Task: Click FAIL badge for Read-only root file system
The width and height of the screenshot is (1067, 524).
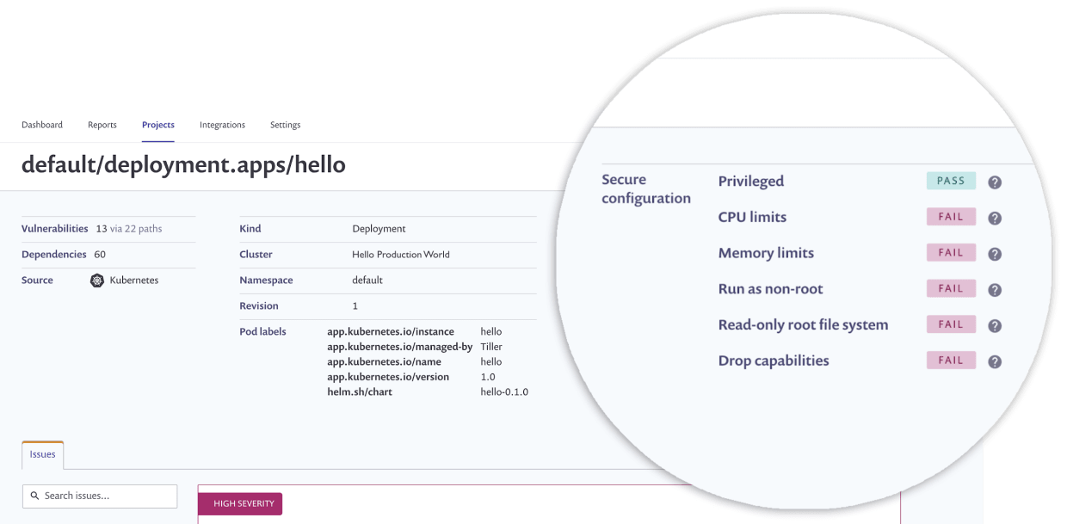Action: coord(951,324)
